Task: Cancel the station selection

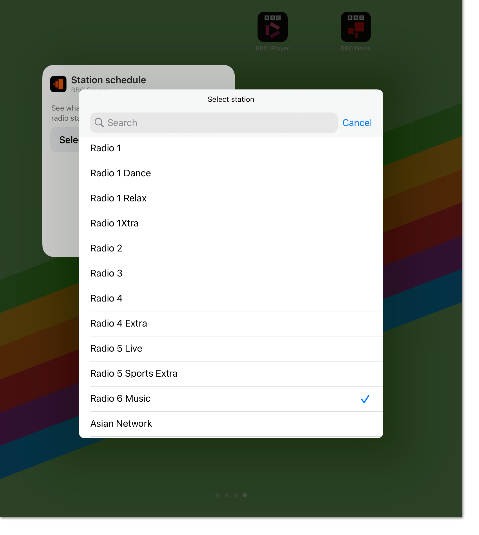Action: pyautogui.click(x=357, y=123)
